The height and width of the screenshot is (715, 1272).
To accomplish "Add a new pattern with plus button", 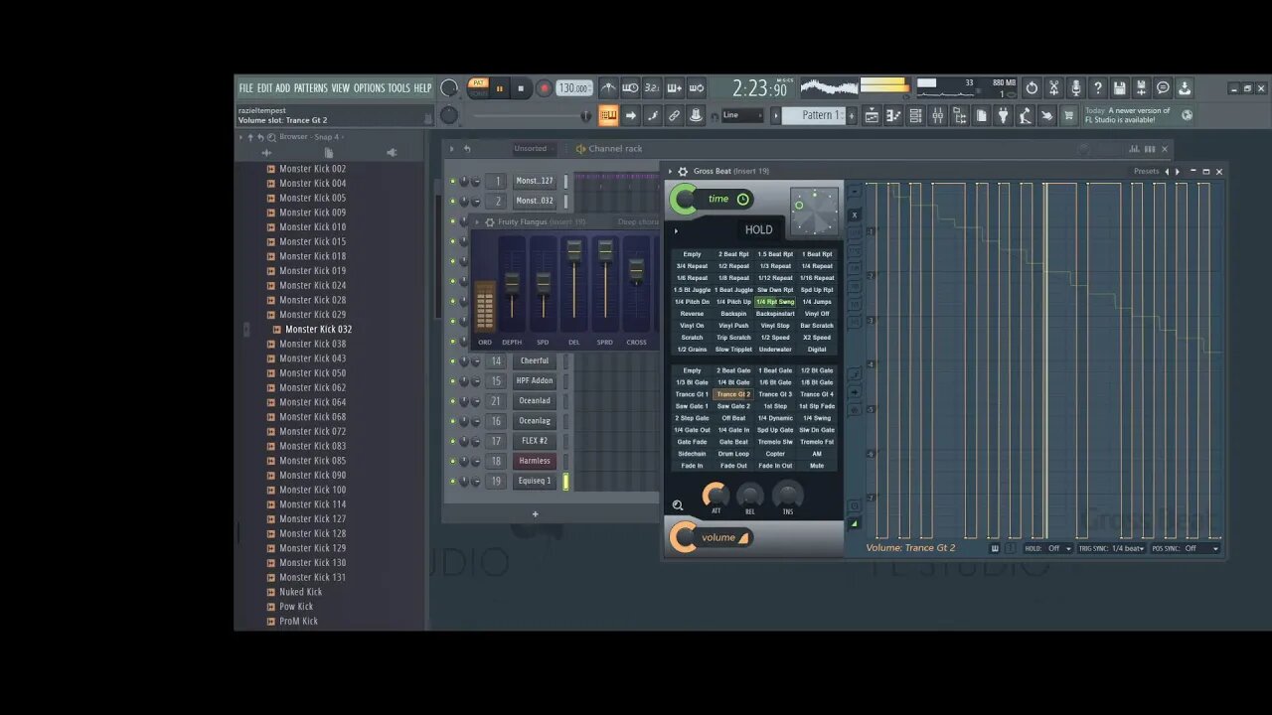I will (x=852, y=115).
